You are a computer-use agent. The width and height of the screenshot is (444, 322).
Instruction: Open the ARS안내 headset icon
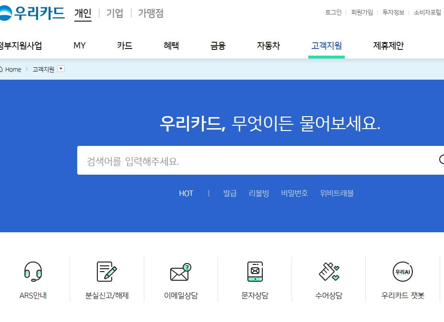click(x=33, y=272)
